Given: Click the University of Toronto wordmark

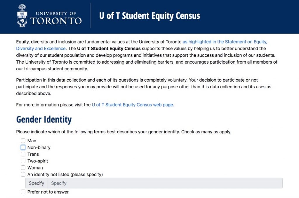Looking at the screenshot, I should (56, 18).
